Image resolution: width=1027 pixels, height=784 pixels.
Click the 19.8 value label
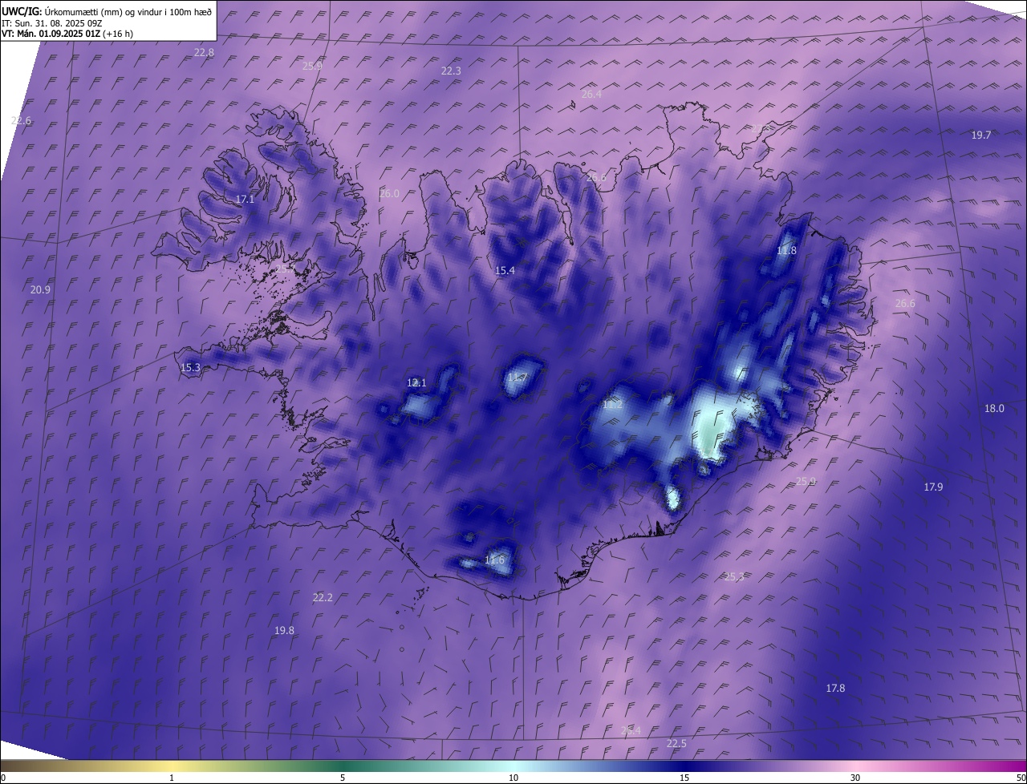[284, 630]
